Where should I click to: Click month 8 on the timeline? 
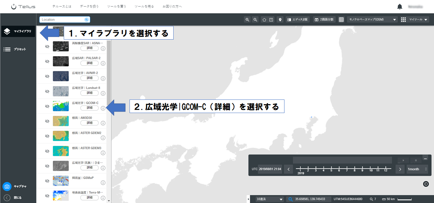pyautogui.click(x=355, y=171)
